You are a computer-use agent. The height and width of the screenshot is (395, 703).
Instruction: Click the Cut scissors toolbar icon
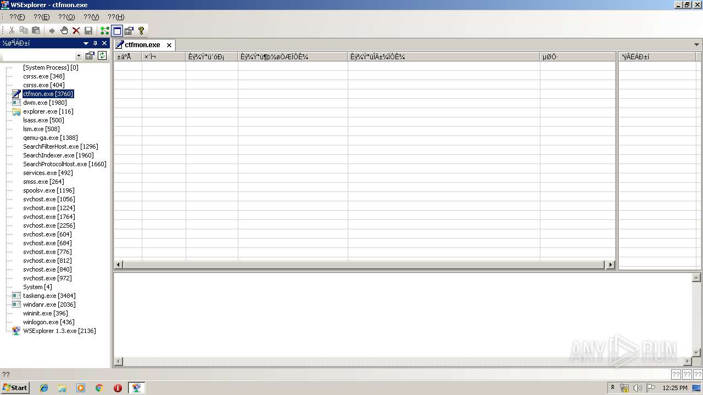point(12,31)
